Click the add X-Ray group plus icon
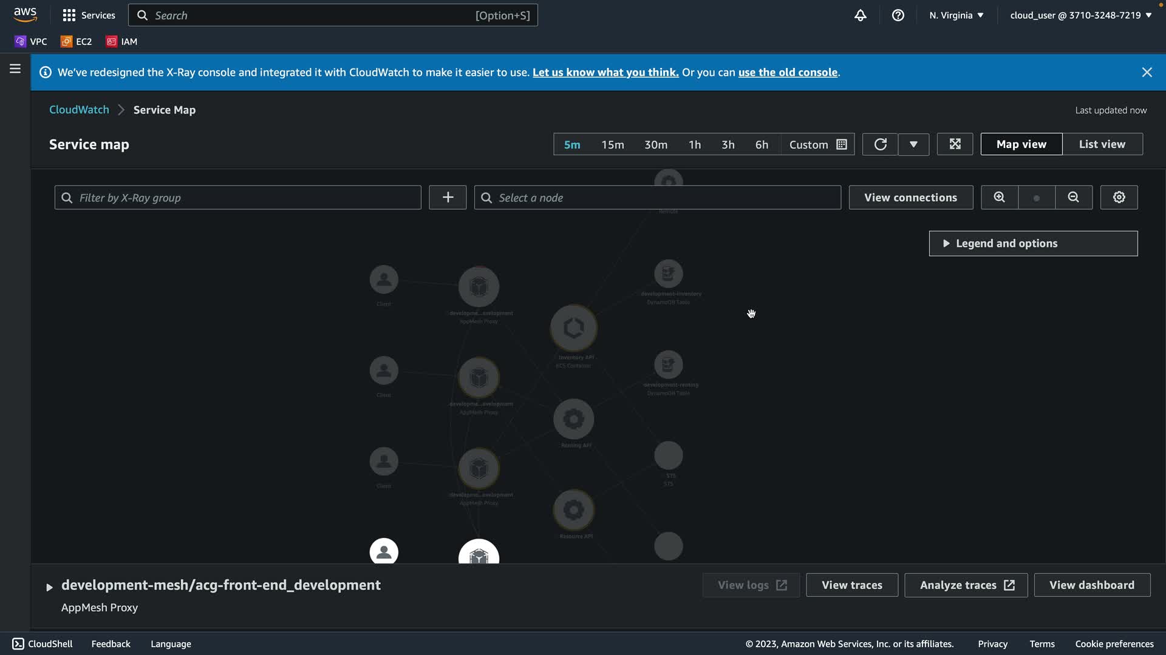The width and height of the screenshot is (1166, 655). click(x=448, y=198)
